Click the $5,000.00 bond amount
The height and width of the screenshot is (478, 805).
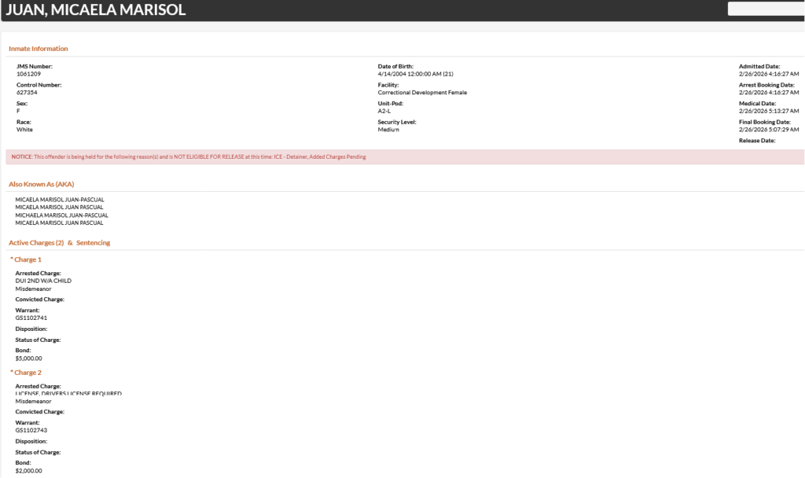[29, 358]
